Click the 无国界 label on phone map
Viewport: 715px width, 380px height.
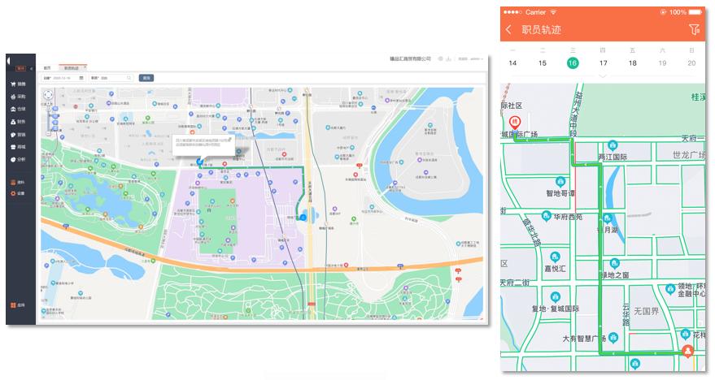coord(646,311)
